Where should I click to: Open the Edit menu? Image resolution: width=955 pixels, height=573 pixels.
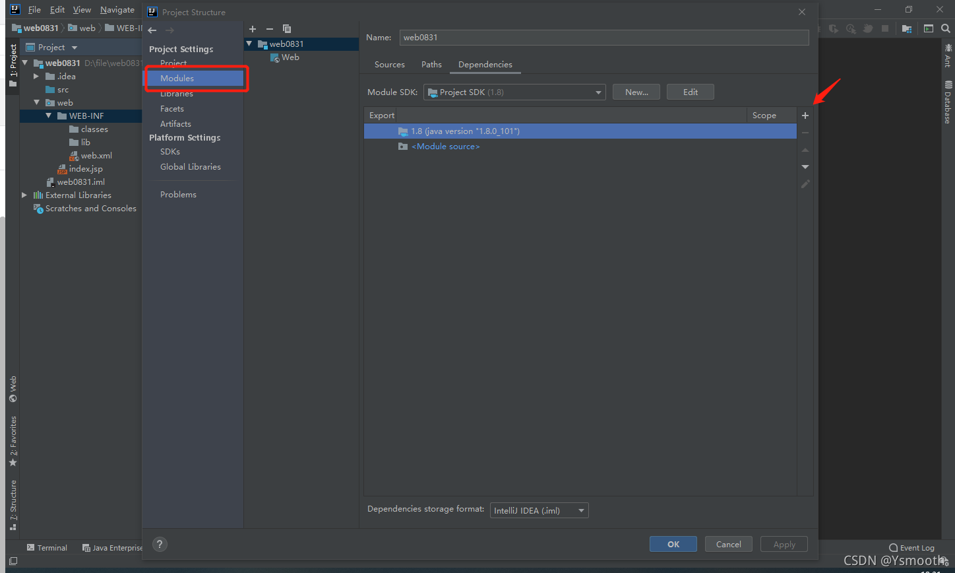(x=57, y=10)
